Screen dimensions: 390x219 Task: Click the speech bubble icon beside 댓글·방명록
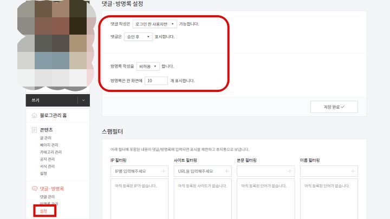pos(35,189)
